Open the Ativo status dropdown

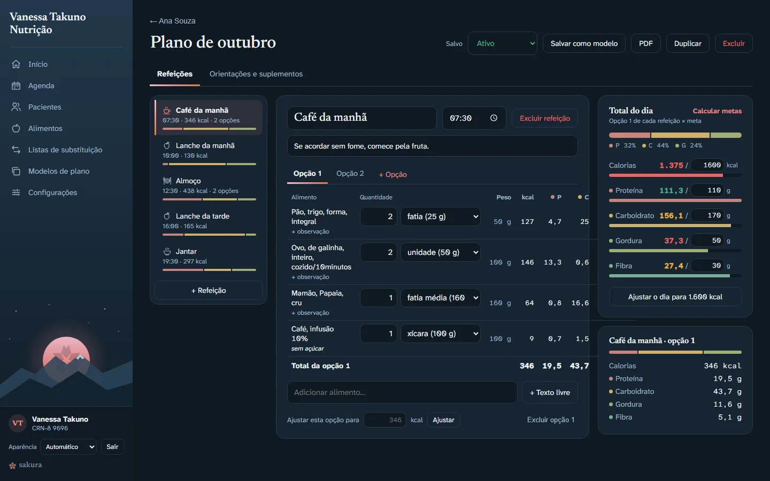[503, 43]
